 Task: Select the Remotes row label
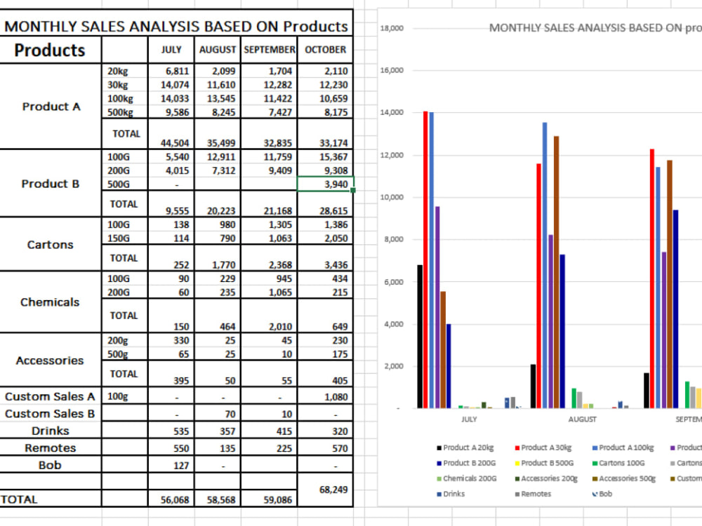(x=50, y=447)
